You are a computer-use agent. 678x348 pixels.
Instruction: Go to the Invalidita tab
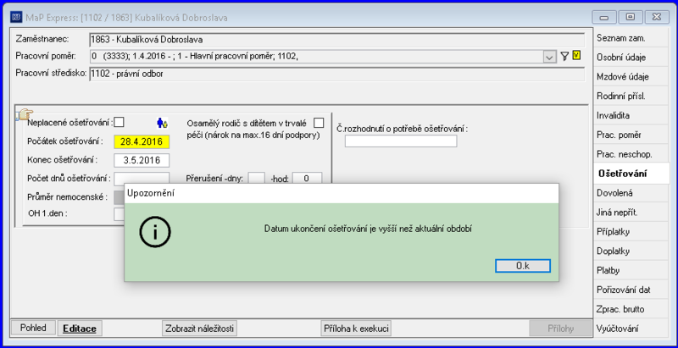pyautogui.click(x=631, y=116)
